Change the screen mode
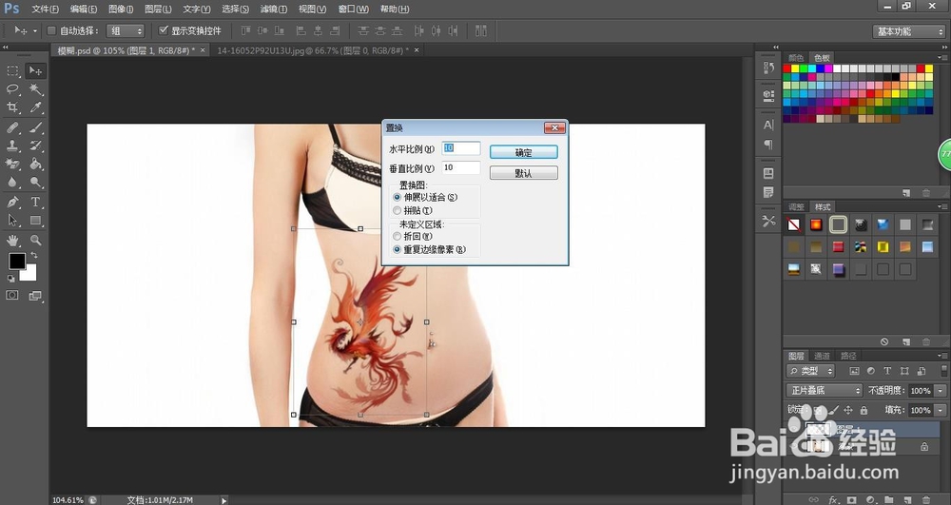This screenshot has width=951, height=505. pos(36,296)
